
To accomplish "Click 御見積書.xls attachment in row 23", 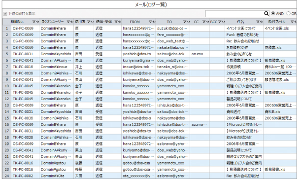I will click(275, 170).
